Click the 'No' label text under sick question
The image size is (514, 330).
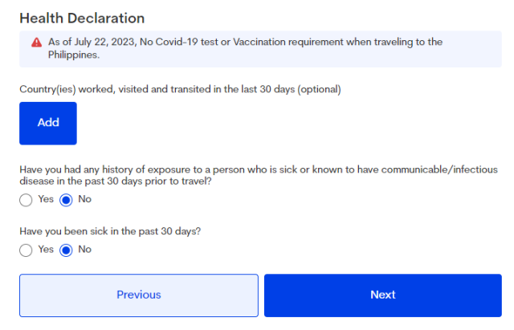pos(84,249)
